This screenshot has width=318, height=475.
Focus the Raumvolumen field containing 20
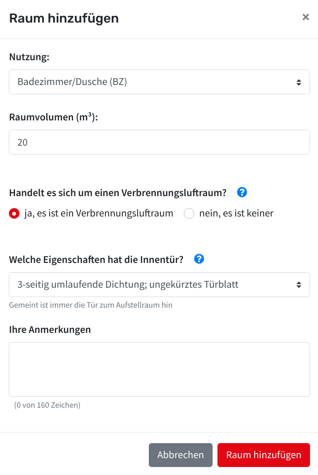click(x=159, y=142)
